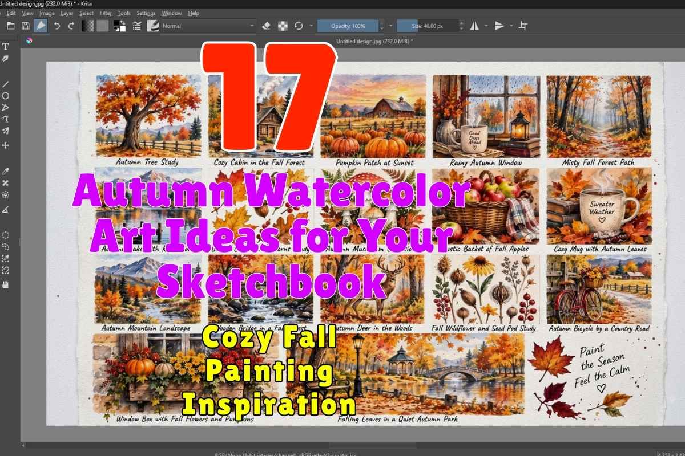The width and height of the screenshot is (685, 456).
Task: Select the Freehand Selection tool
Action: pos(6,247)
